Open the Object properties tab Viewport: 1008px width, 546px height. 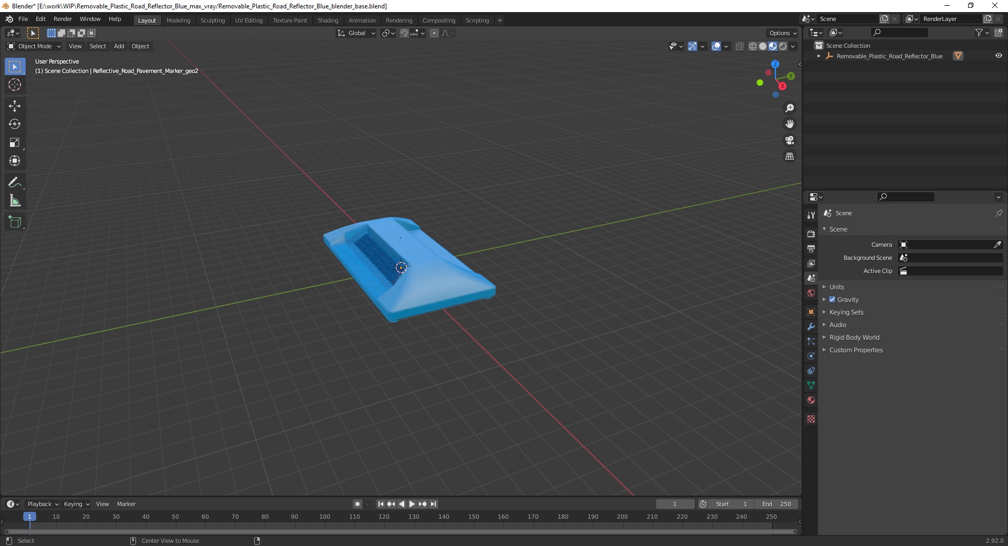811,312
